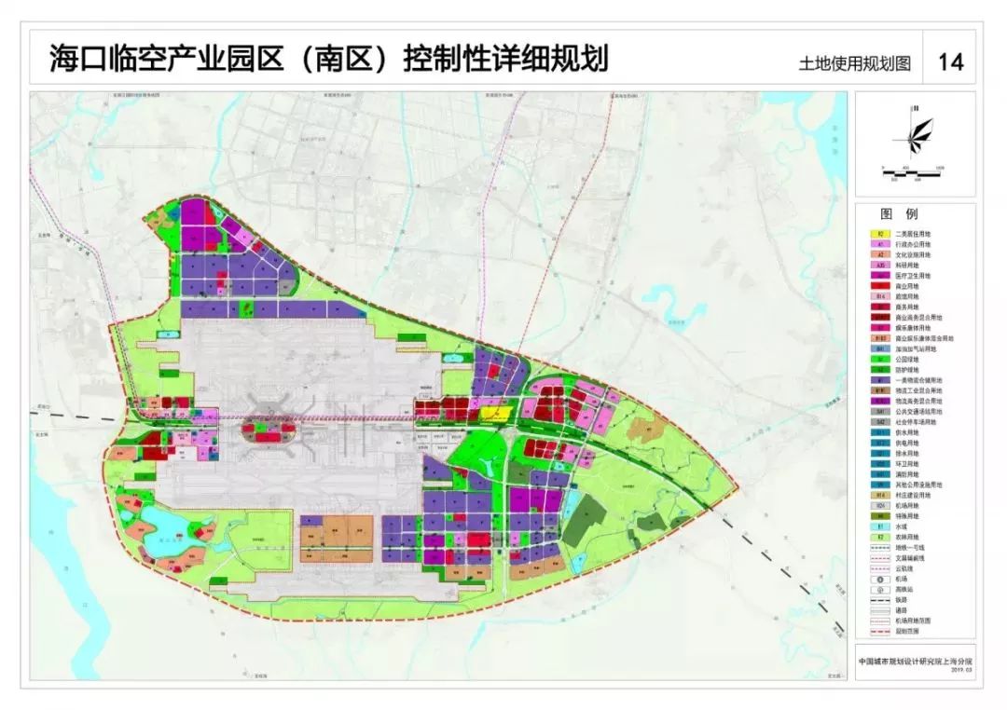Click the red commercial land legend swatch
The height and width of the screenshot is (710, 1007).
coord(879,286)
